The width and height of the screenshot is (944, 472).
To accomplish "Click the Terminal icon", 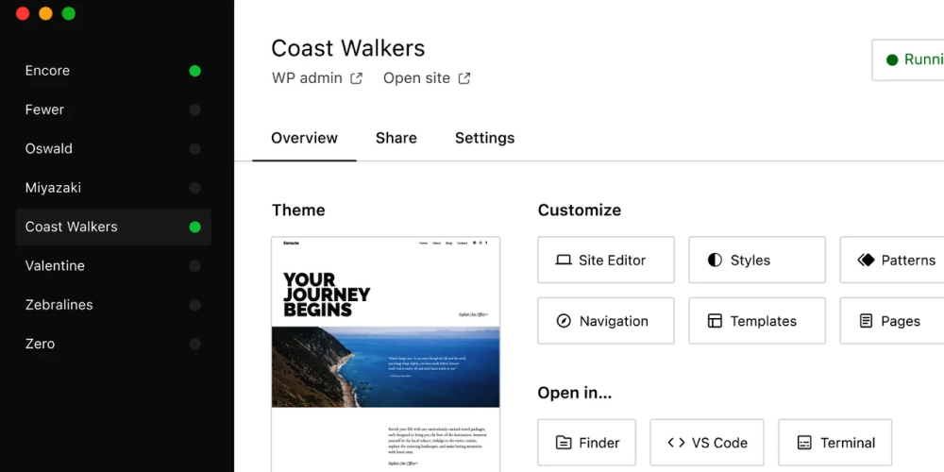I will (x=804, y=443).
